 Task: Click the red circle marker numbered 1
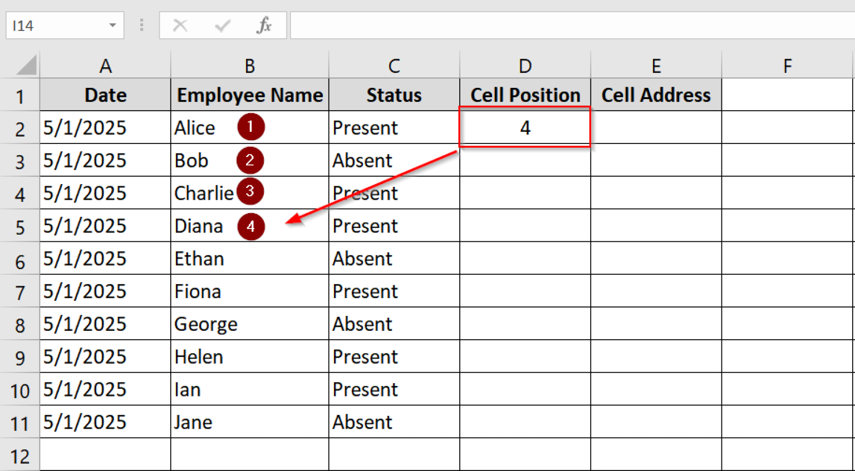pyautogui.click(x=250, y=127)
